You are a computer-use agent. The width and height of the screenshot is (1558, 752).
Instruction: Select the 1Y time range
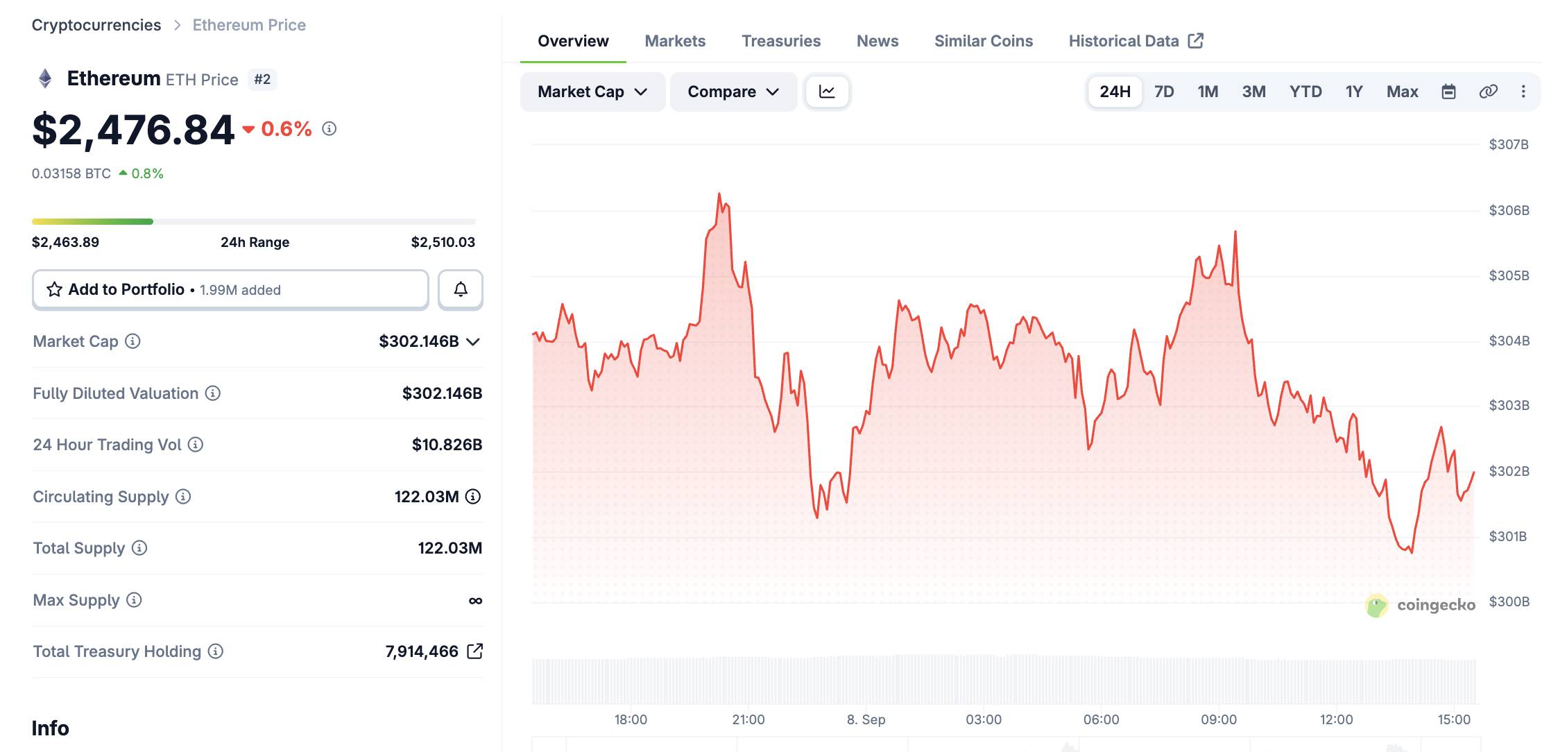point(1354,92)
